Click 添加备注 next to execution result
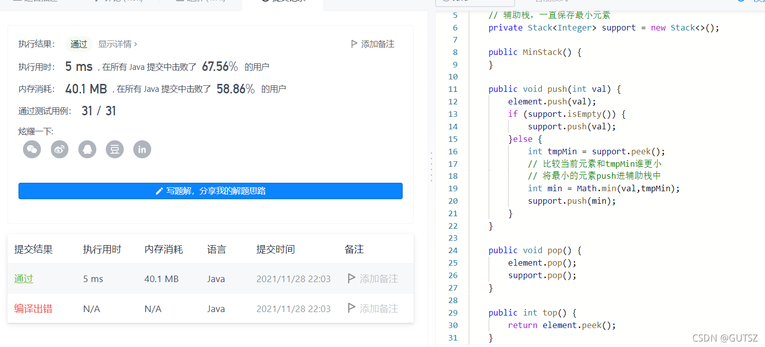This screenshot has height=347, width=765. point(378,44)
